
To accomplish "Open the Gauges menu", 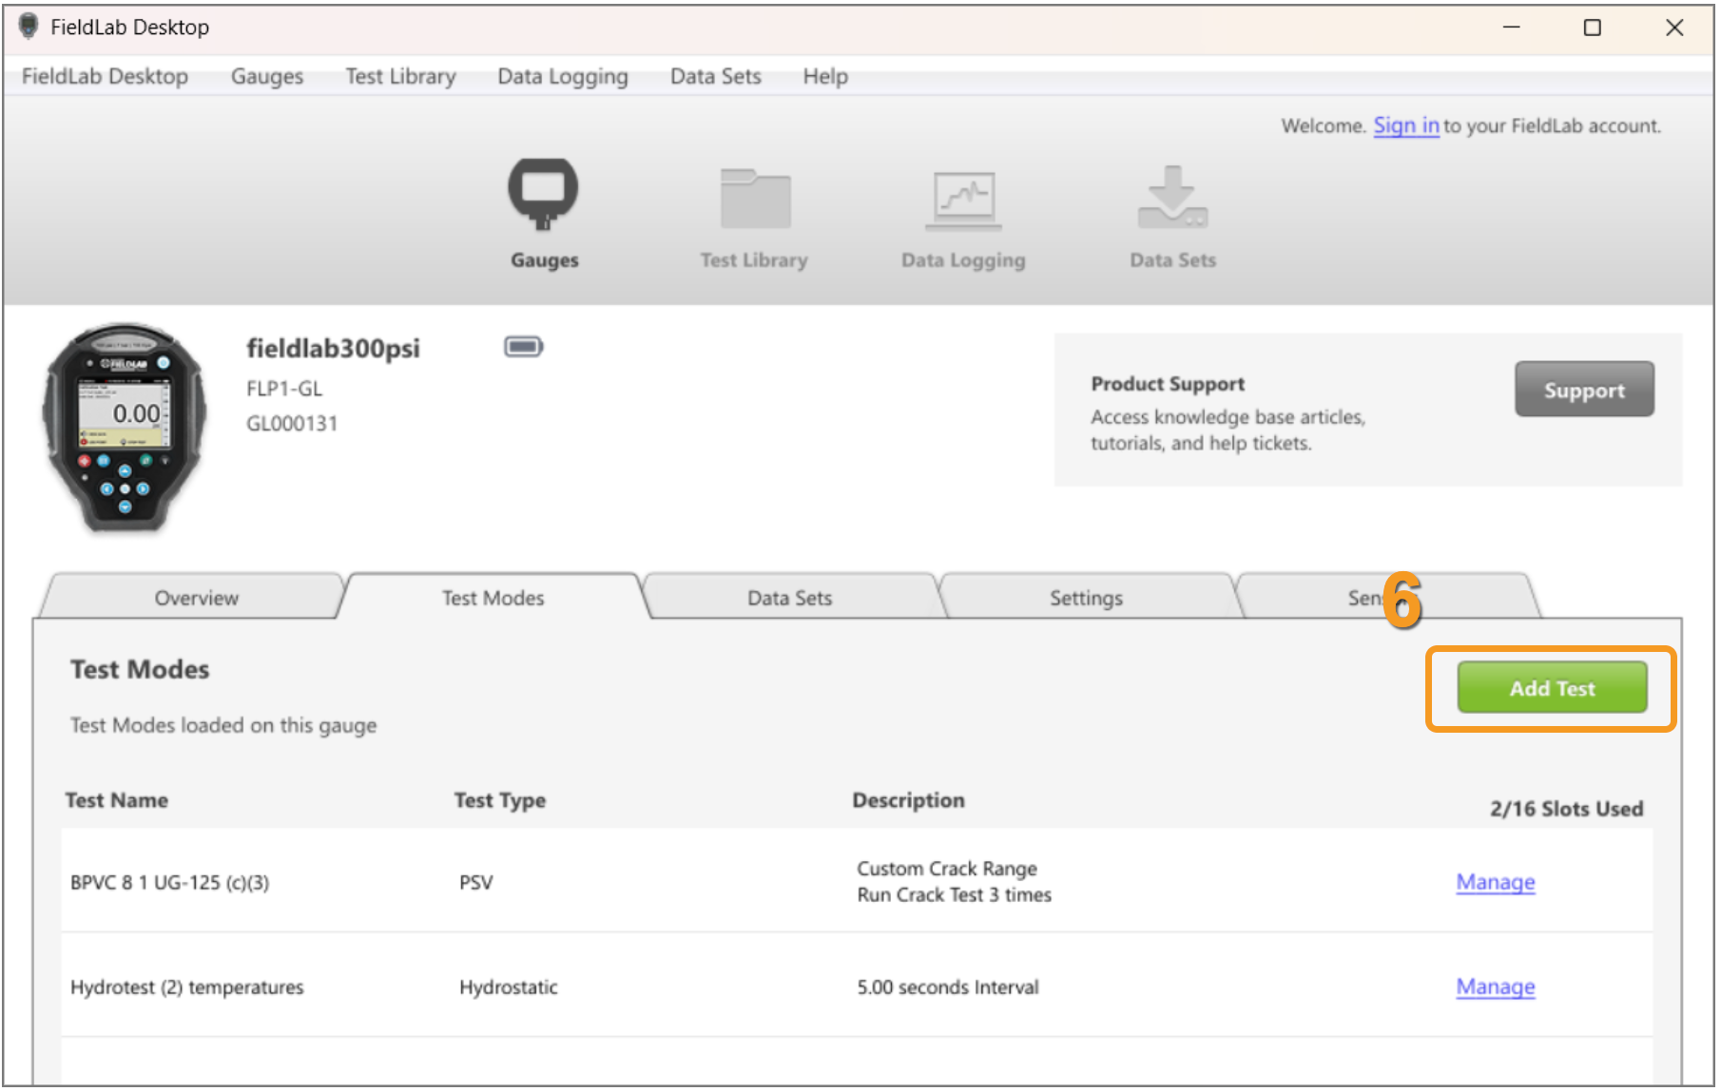I will (x=267, y=76).
